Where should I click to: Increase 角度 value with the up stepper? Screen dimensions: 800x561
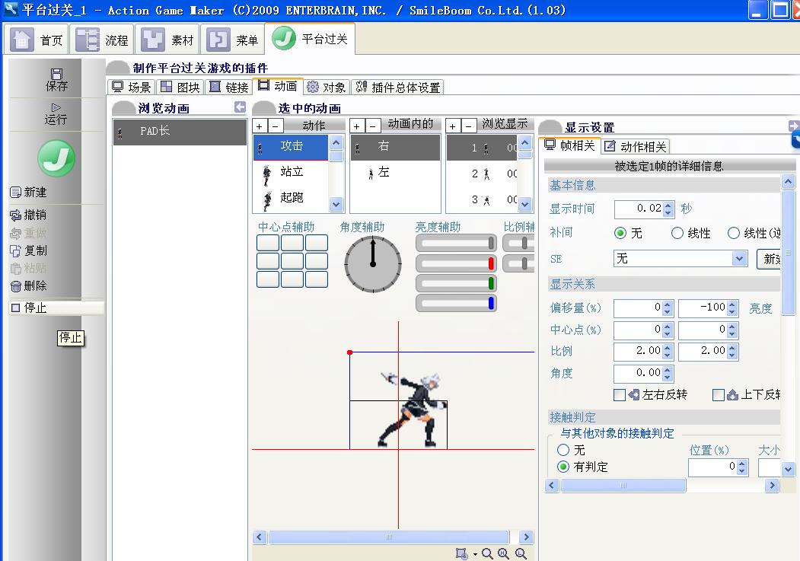tap(668, 369)
